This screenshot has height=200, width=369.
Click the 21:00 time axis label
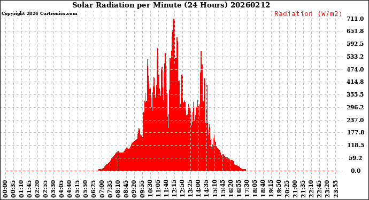(x=295, y=189)
